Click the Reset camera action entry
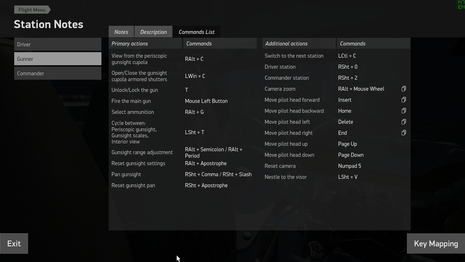 point(280,166)
